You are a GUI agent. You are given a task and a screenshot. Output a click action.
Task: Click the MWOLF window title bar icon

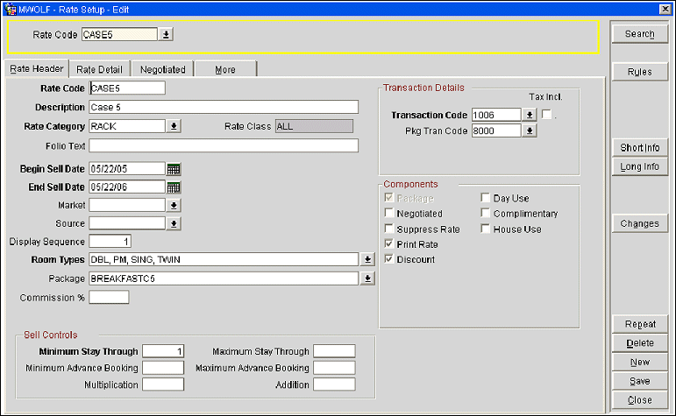tap(10, 8)
